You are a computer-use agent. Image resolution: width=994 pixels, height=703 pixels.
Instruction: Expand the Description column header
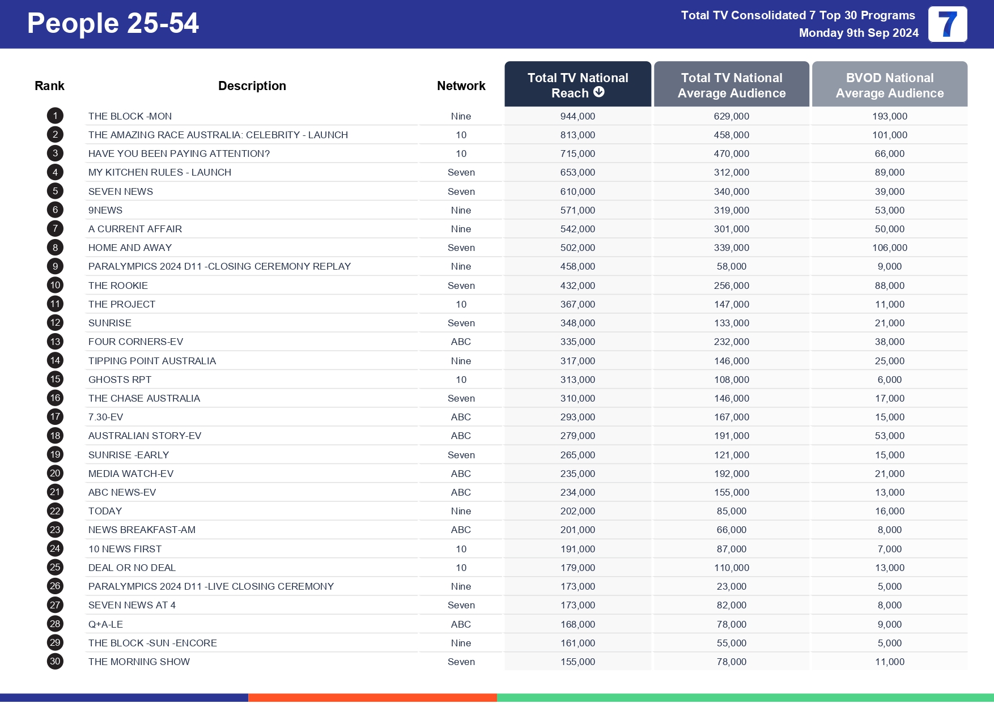pyautogui.click(x=252, y=85)
